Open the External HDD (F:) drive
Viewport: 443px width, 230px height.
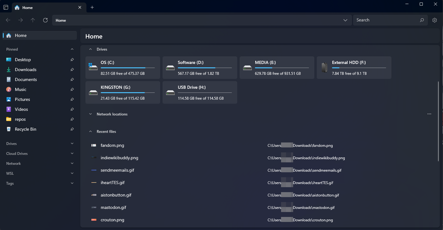354,68
